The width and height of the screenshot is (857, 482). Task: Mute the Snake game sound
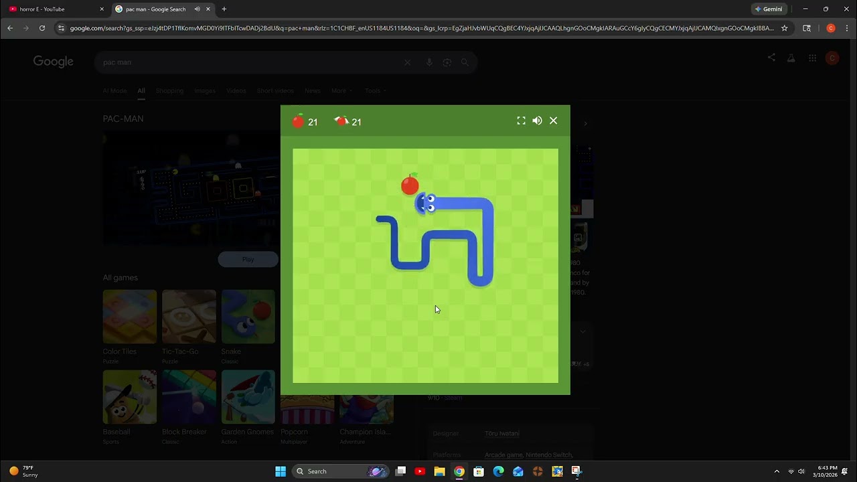click(x=537, y=120)
